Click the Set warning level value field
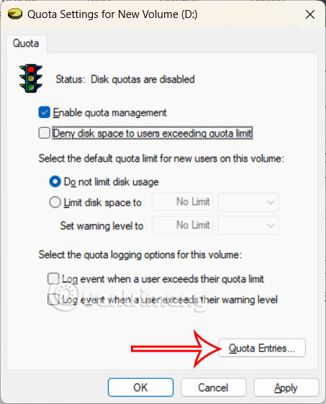The height and width of the screenshot is (404, 326). point(183,226)
